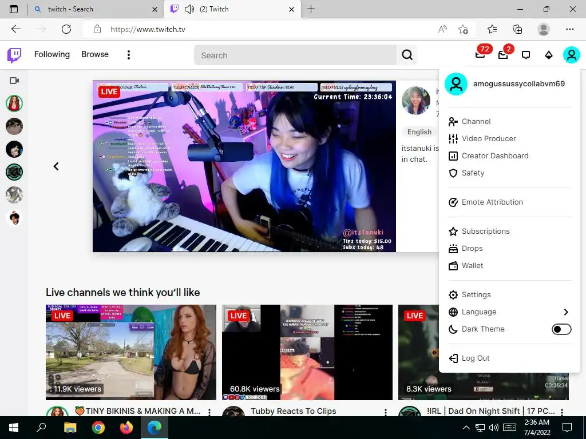The height and width of the screenshot is (439, 586).
Task: Open notifications inbox with 72 badge
Action: point(480,55)
